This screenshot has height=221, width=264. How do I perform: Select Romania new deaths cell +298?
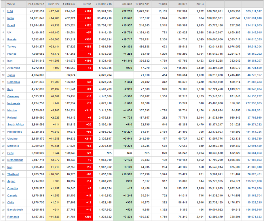click(85, 217)
